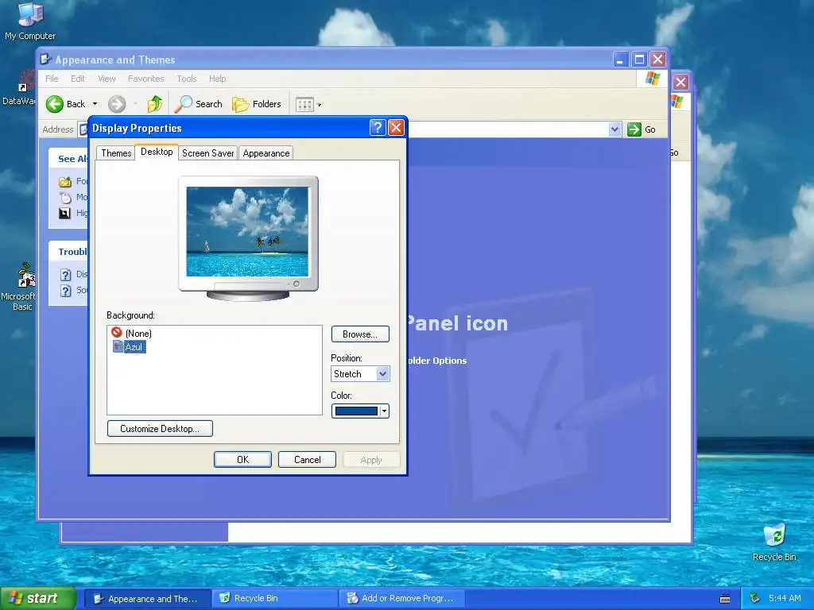This screenshot has height=610, width=814.
Task: Click the green Back arrow icon
Action: point(54,104)
